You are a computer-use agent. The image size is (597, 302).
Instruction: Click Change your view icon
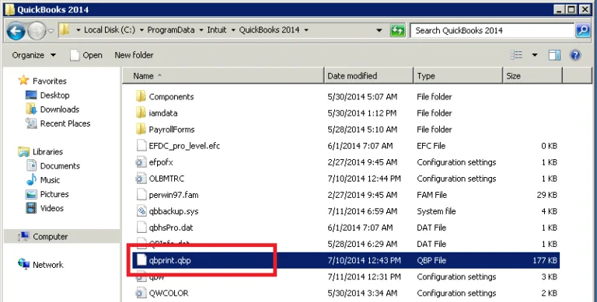tap(516, 55)
